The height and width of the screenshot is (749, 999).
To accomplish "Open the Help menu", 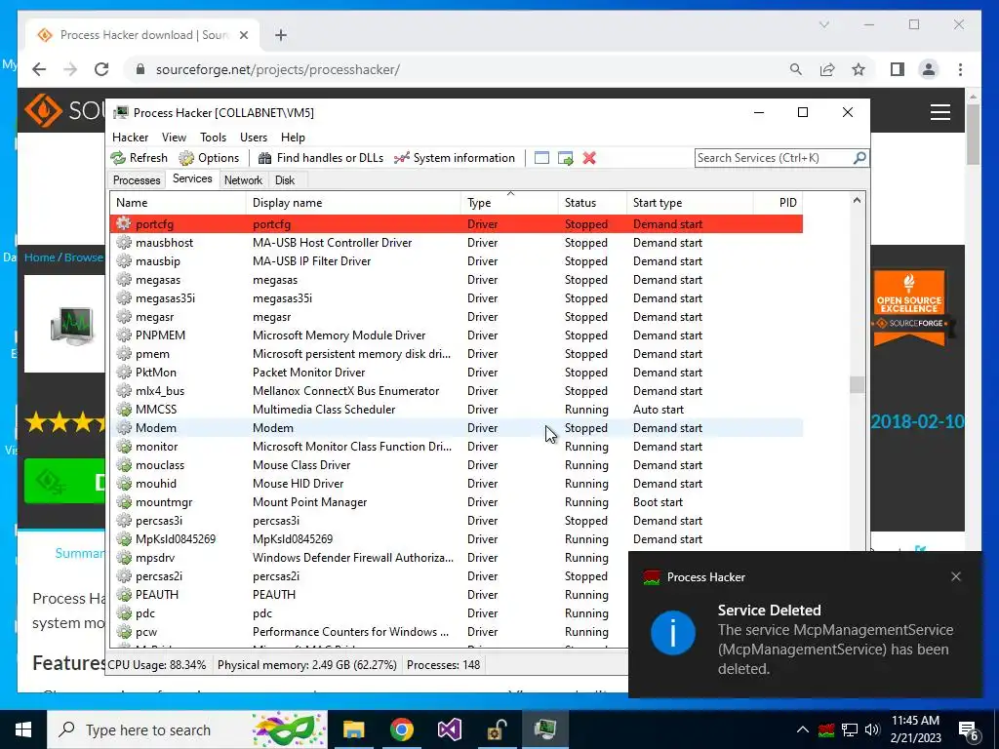I will pos(293,137).
